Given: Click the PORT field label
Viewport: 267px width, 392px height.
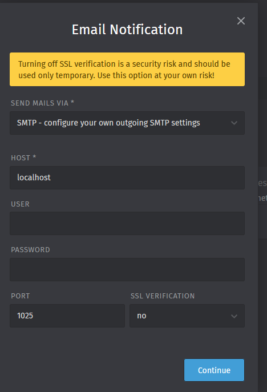Looking at the screenshot, I should (x=20, y=296).
